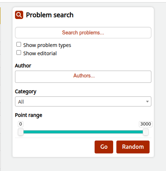This screenshot has height=171, width=166.
Task: Open the Authors selection field
Action: tap(83, 77)
